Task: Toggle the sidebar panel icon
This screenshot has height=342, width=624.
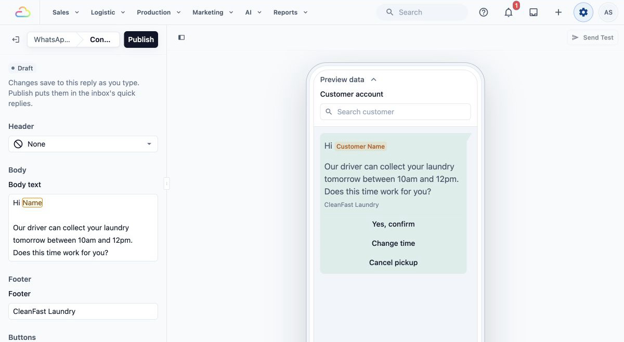Action: point(181,37)
